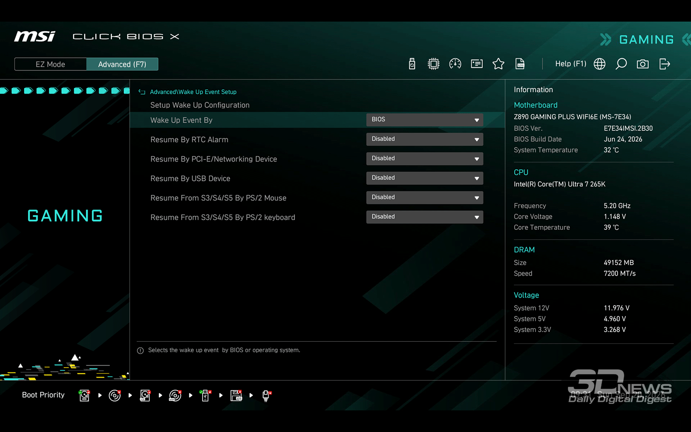Viewport: 691px width, 432px height.
Task: Open the M-Flash USB drive icon
Action: click(x=412, y=64)
